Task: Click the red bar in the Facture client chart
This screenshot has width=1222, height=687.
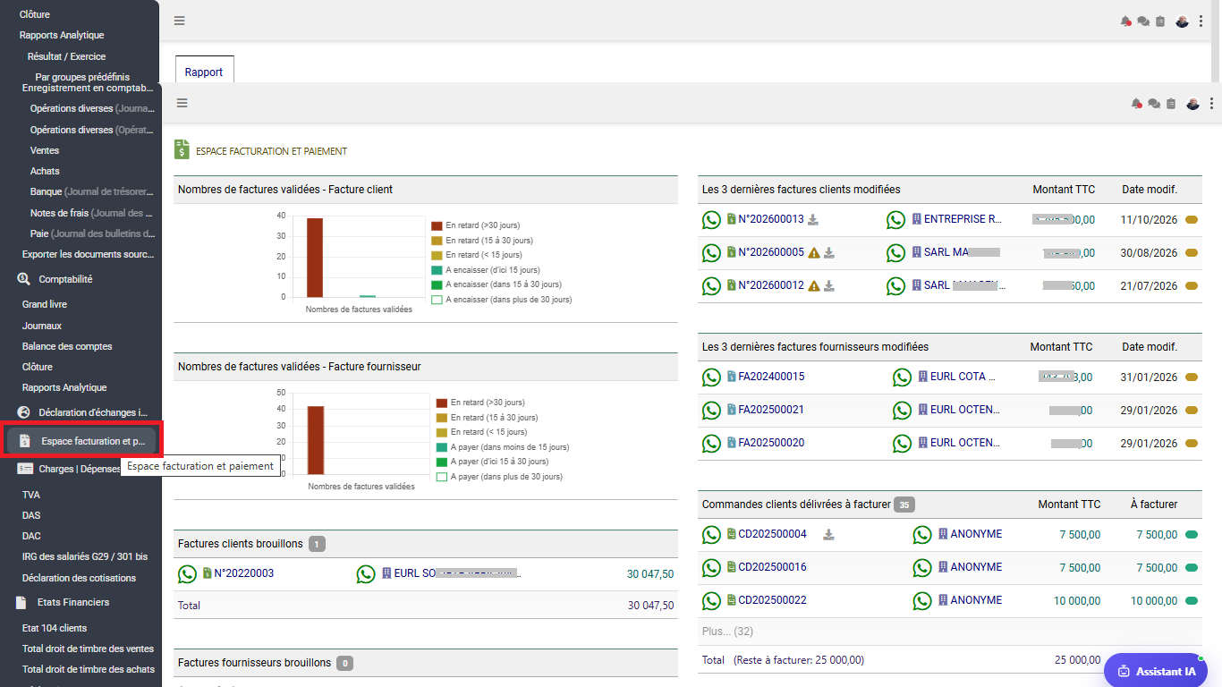Action: 315,258
